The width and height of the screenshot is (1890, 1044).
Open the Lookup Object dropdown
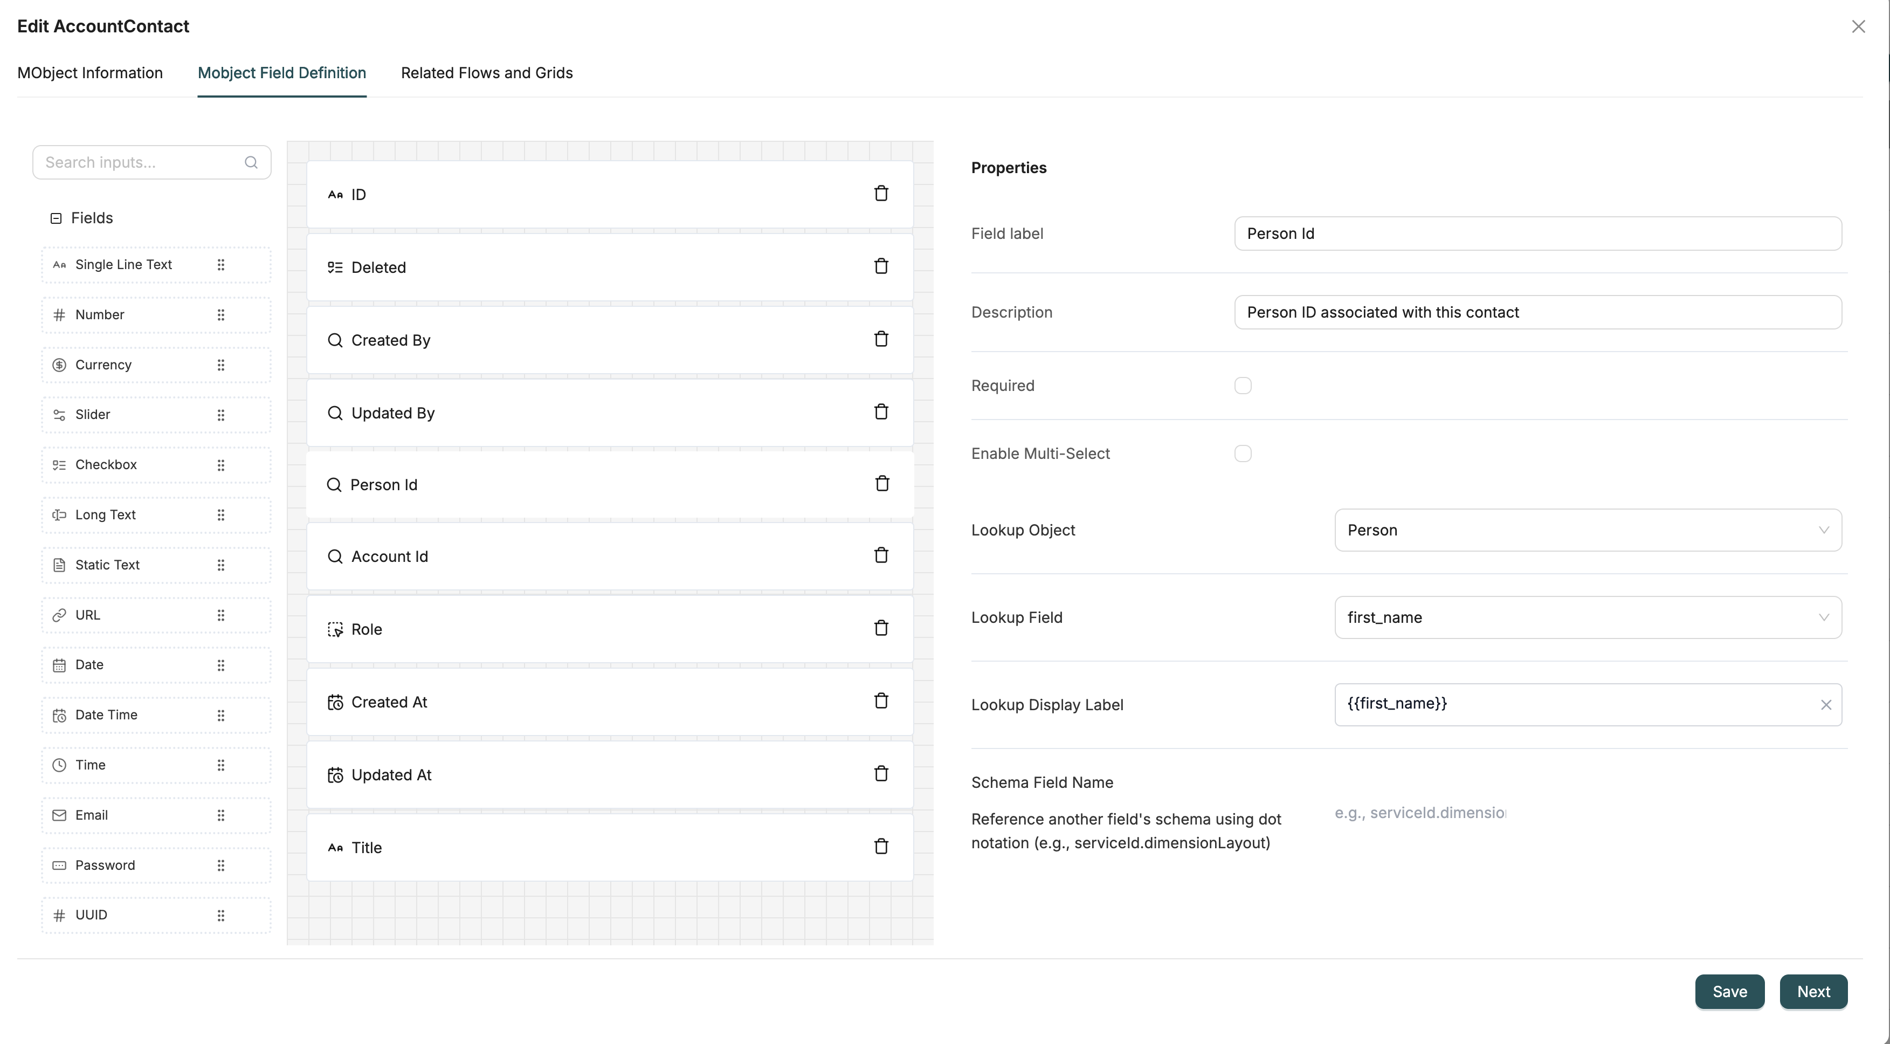[1588, 530]
